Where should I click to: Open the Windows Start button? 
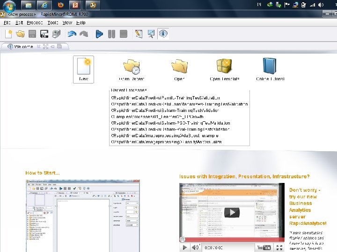point(9,6)
